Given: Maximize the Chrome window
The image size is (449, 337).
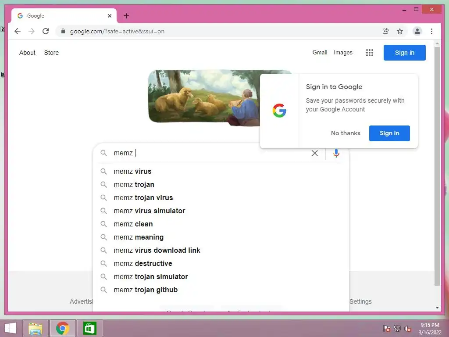Looking at the screenshot, I should pyautogui.click(x=416, y=10).
